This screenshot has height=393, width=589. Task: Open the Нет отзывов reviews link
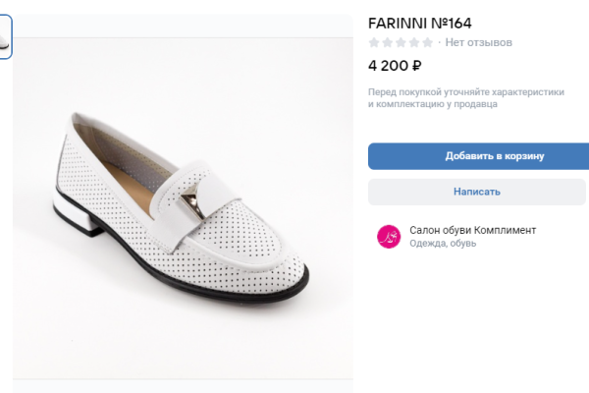tap(478, 43)
